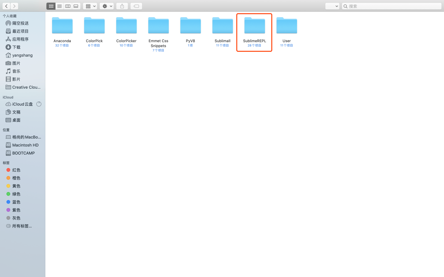This screenshot has height=277, width=444.
Task: Select the orange tag (橙色)
Action: click(22, 178)
